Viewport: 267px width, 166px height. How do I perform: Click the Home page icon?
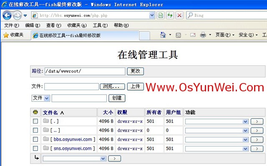163,35
